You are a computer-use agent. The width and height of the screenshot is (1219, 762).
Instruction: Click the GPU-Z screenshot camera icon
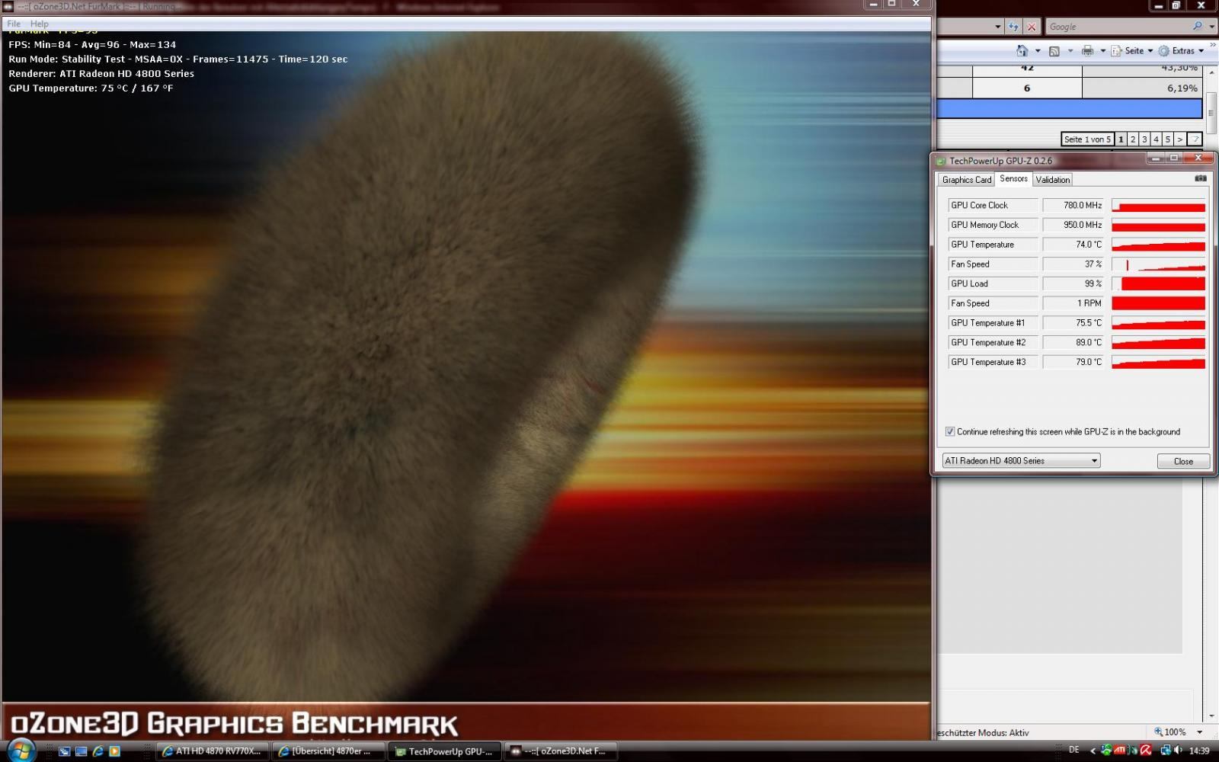1201,178
